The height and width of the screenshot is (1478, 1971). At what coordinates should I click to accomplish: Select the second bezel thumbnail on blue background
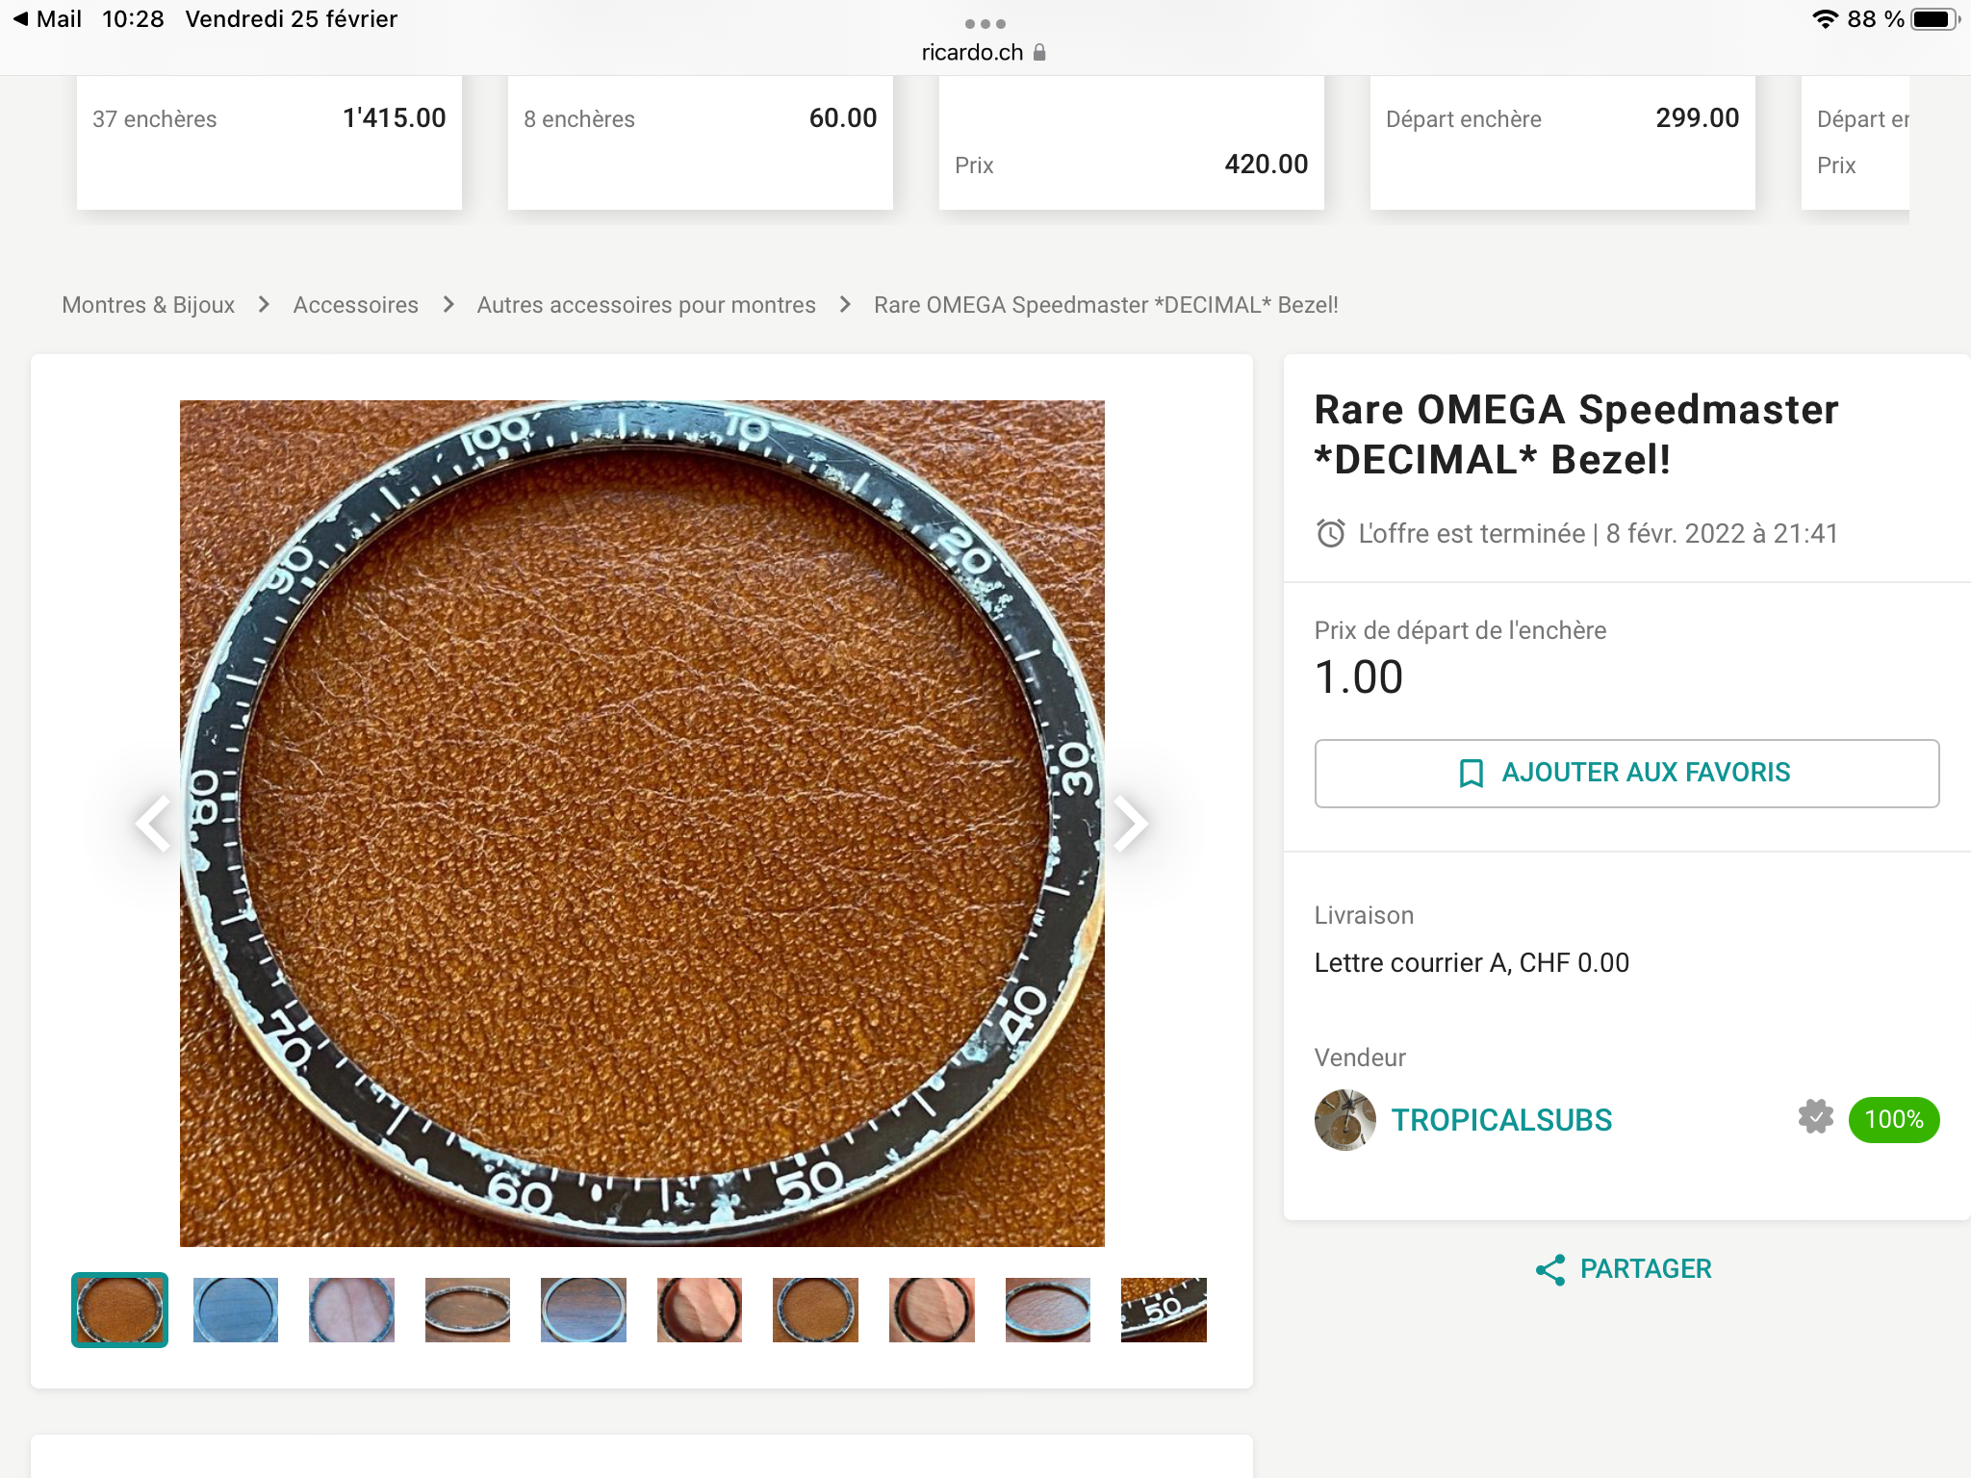pyautogui.click(x=236, y=1310)
